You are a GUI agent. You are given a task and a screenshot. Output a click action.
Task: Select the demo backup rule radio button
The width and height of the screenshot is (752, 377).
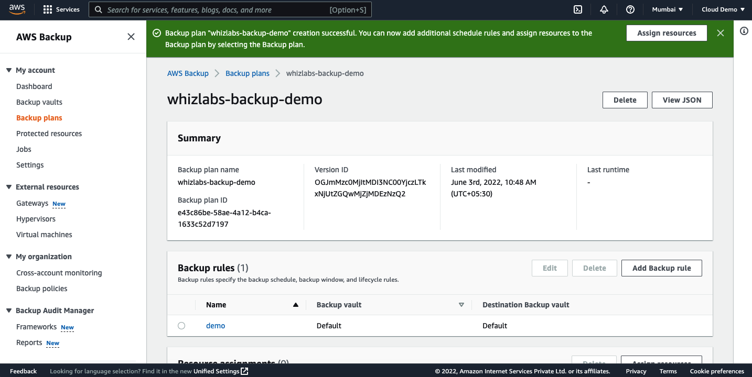181,326
